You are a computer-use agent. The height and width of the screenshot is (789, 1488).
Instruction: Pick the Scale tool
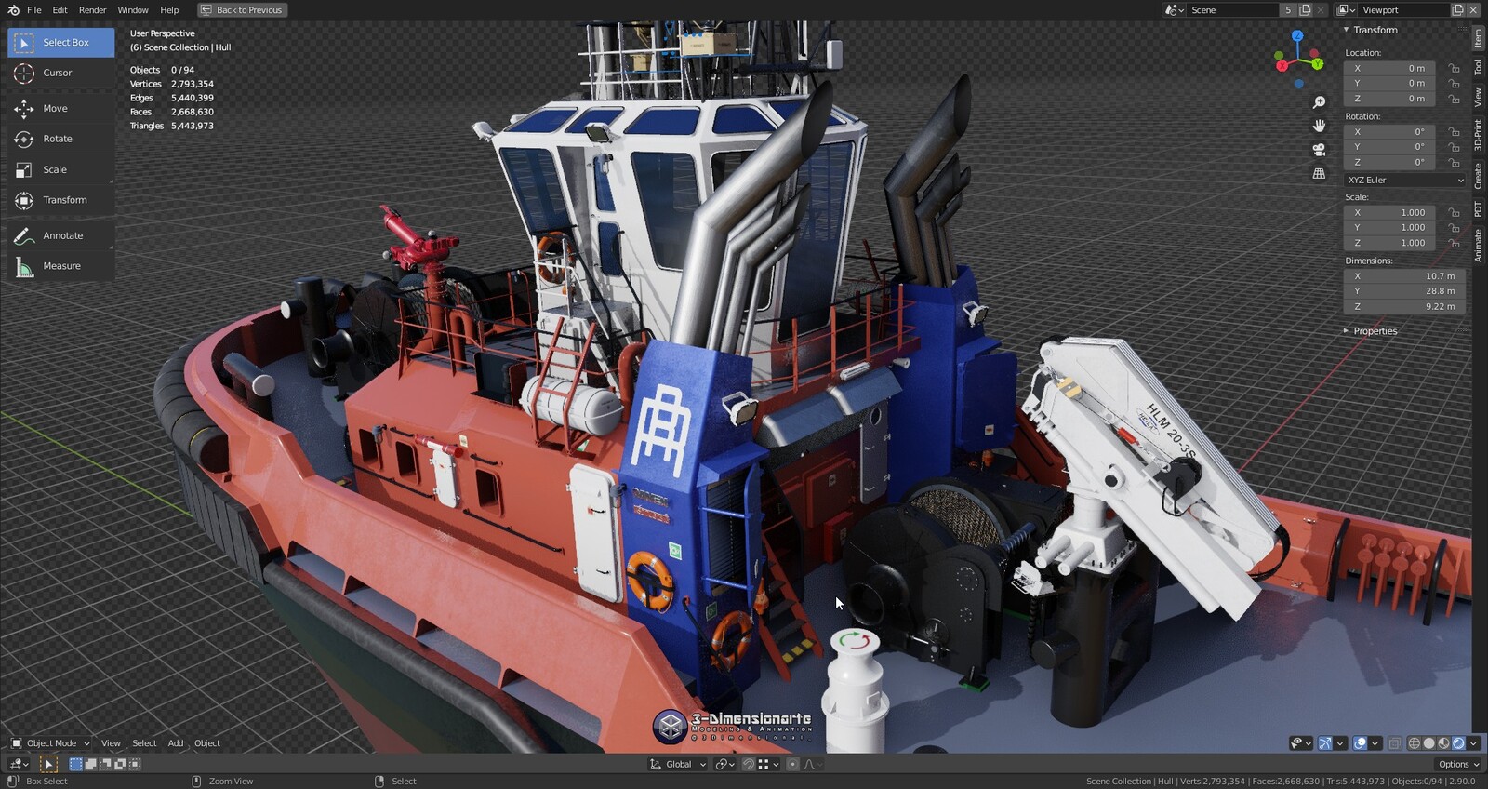(x=60, y=169)
